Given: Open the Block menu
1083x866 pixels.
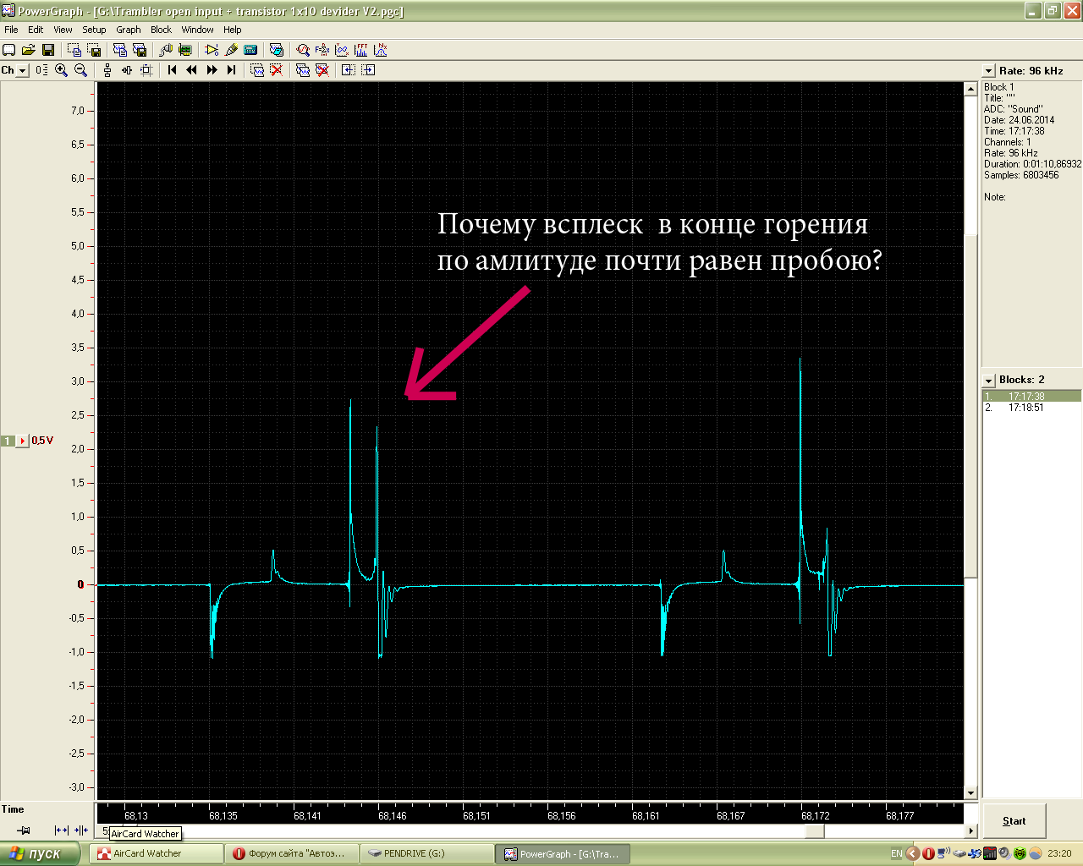Looking at the screenshot, I should click(x=161, y=30).
